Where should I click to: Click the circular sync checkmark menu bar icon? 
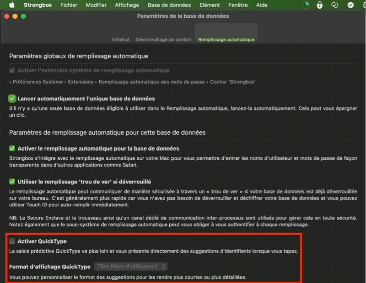(x=334, y=5)
